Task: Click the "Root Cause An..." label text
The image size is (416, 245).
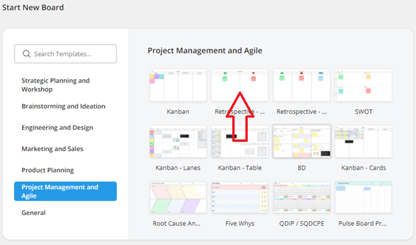Action: click(x=177, y=224)
